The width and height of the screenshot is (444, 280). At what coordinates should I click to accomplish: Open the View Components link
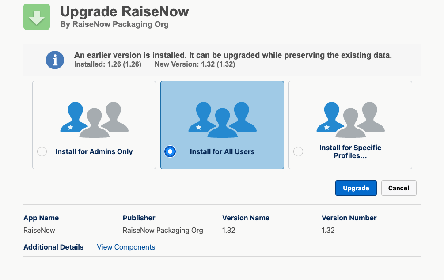coord(126,247)
